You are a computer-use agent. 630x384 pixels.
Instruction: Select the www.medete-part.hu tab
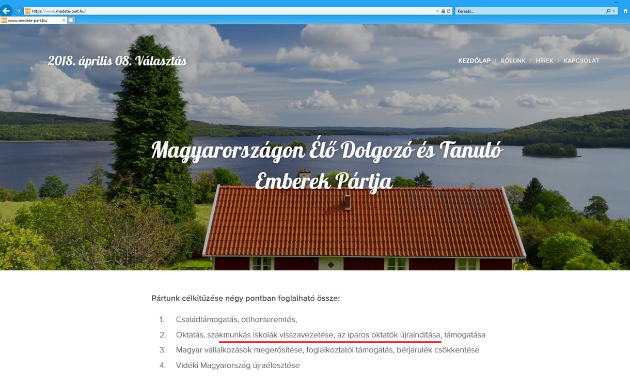[x=34, y=20]
